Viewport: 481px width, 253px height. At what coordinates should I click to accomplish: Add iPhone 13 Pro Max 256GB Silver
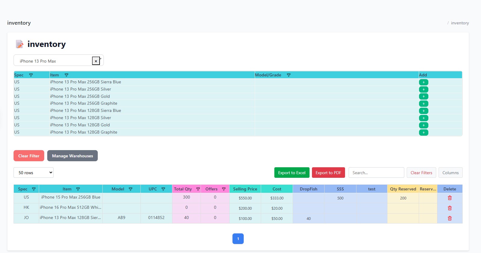[x=424, y=89]
